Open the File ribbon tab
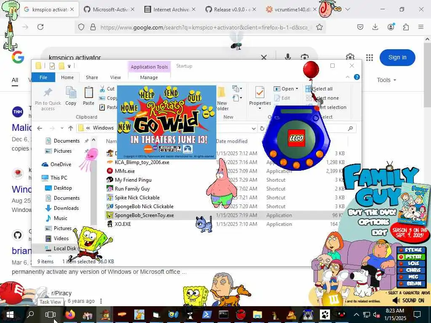Image resolution: width=431 pixels, height=323 pixels. (43, 77)
